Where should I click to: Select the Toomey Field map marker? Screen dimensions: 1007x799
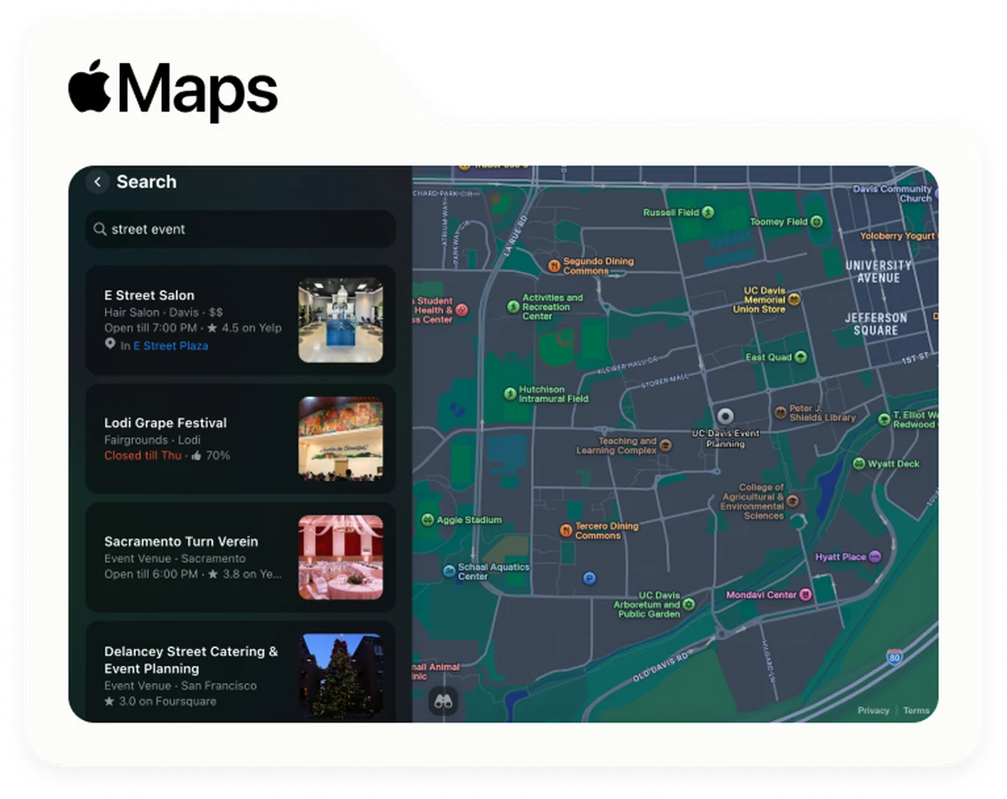click(817, 222)
